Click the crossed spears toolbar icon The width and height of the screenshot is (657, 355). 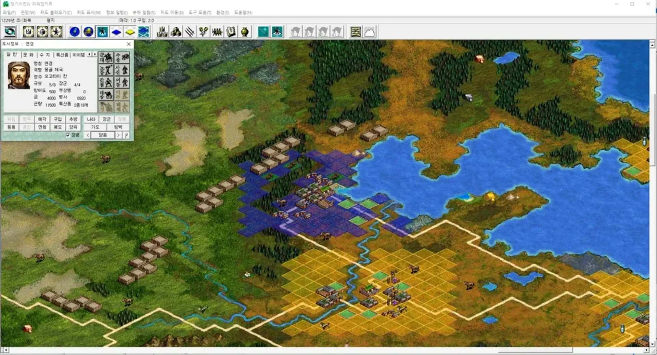pyautogui.click(x=190, y=32)
